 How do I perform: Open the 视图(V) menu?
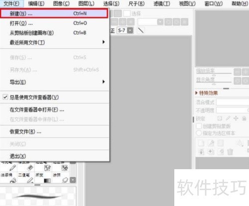point(187,3)
